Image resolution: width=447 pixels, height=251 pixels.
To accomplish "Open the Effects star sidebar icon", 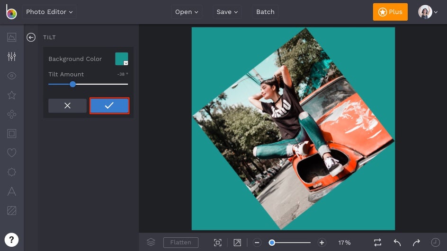I will point(12,95).
